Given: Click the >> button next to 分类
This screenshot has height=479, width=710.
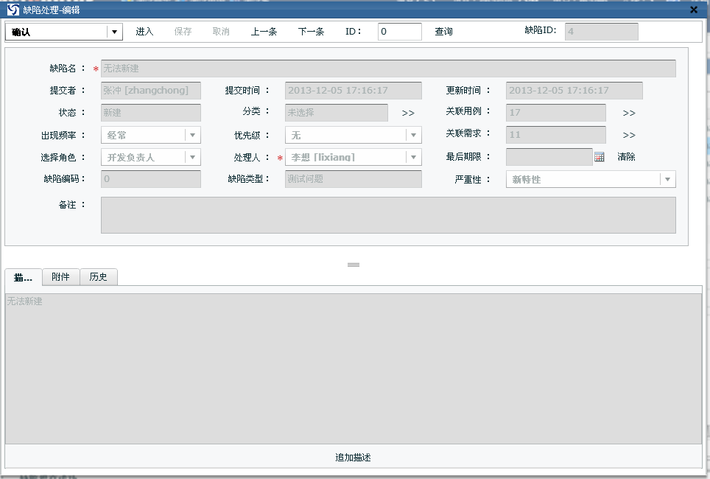Looking at the screenshot, I should [x=408, y=113].
